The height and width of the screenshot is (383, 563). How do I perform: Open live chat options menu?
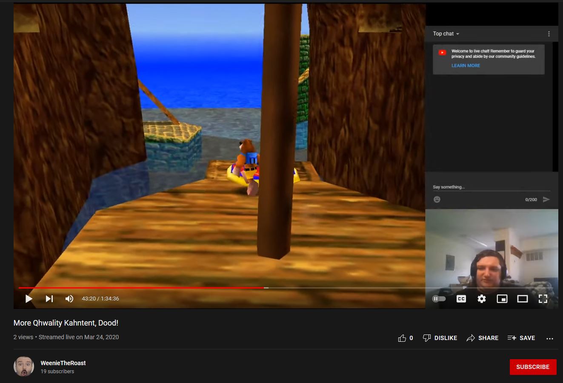click(x=549, y=34)
